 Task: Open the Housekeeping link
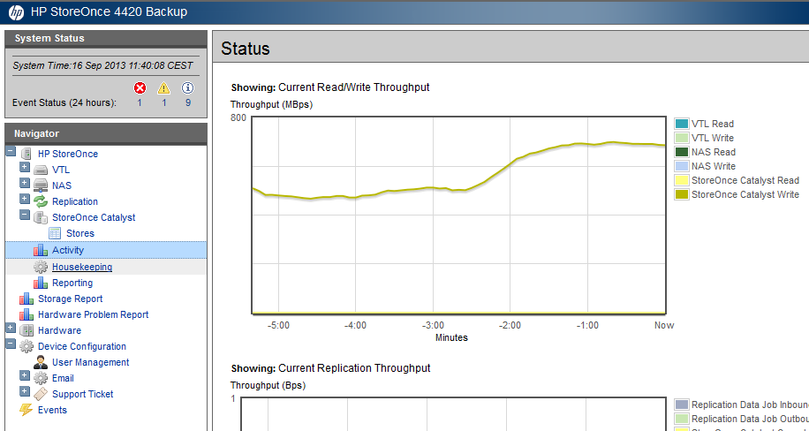82,267
